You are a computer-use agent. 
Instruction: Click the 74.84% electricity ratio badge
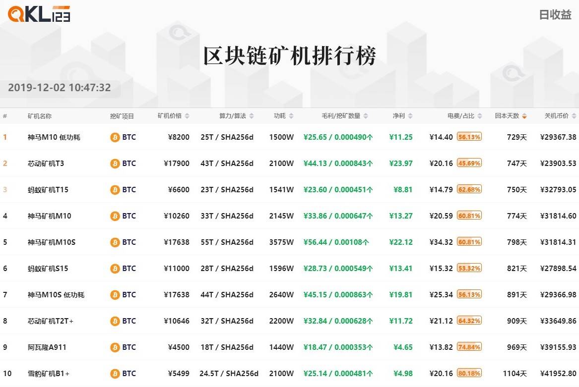(469, 347)
